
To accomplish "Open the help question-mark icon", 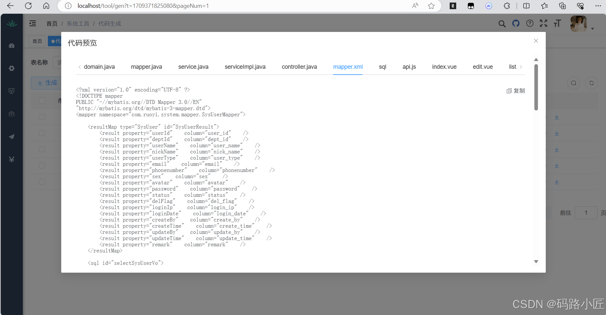I will tap(530, 23).
